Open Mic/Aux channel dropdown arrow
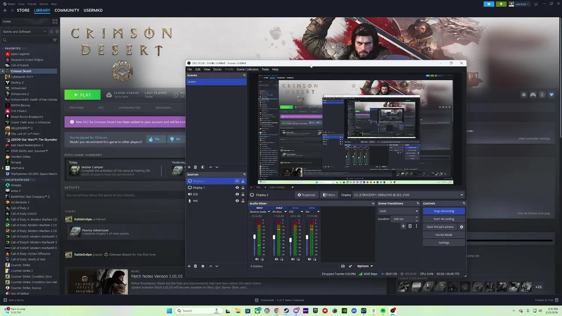Screen dimensions: 562x316 [285, 212]
